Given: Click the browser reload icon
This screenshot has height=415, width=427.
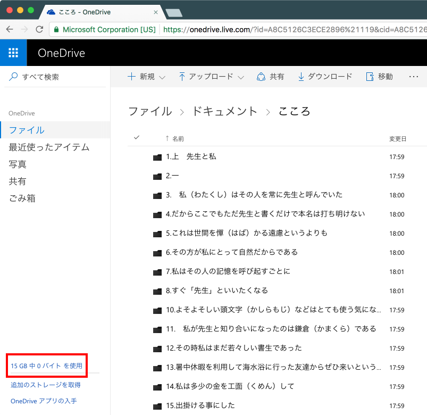Looking at the screenshot, I should 39,30.
